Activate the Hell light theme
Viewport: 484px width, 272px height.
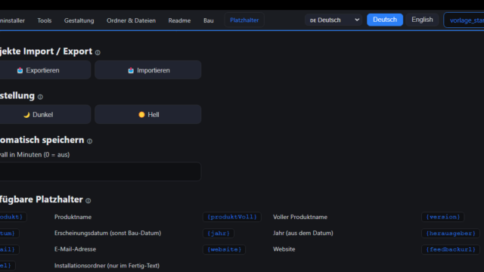click(148, 114)
